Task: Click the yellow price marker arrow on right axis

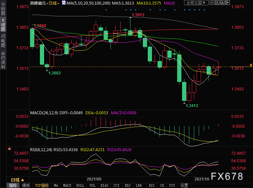Action: (251, 65)
